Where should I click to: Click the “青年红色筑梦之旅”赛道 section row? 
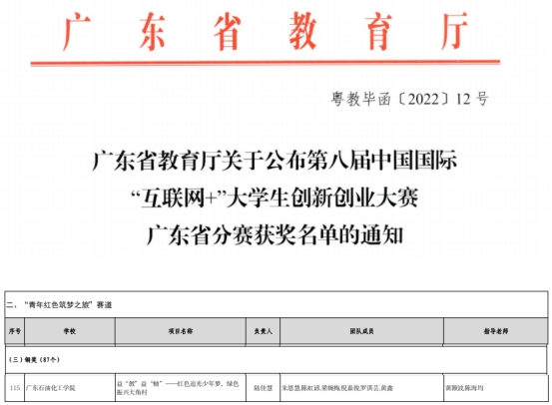tap(276, 304)
